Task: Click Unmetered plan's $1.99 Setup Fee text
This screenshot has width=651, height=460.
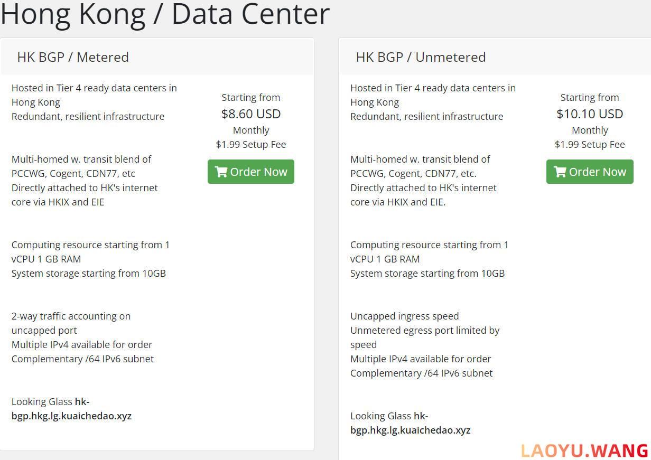Action: coord(590,144)
